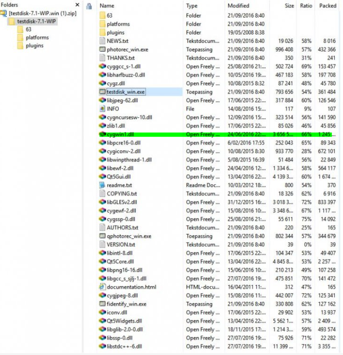Click the libstdc++-6.dll file icon
Image resolution: width=343 pixels, height=355 pixels.
tap(102, 346)
